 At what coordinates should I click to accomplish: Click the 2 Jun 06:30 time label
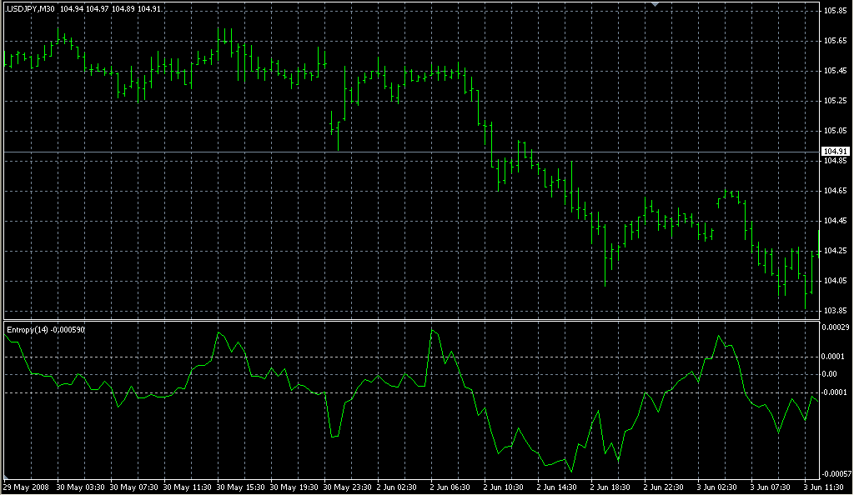pyautogui.click(x=450, y=487)
